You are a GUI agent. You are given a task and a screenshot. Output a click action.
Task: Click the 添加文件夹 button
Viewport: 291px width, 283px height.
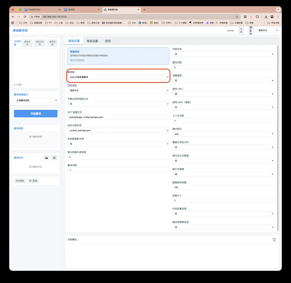click(40, 43)
